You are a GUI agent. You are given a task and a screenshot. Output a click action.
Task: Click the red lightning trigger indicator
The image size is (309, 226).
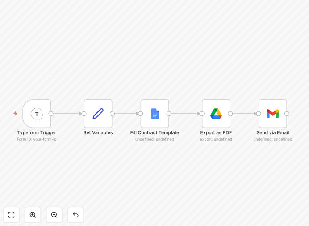pyautogui.click(x=15, y=113)
